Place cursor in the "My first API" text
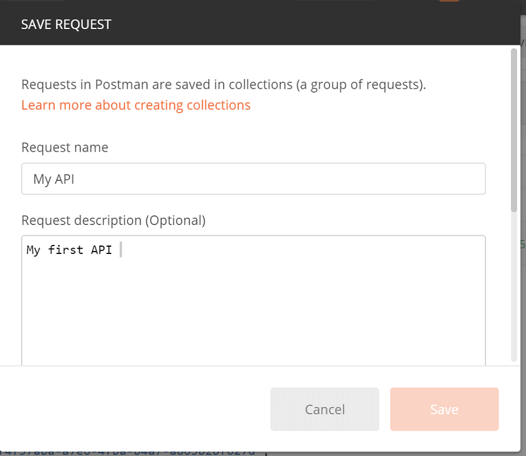The image size is (526, 456). pos(69,250)
